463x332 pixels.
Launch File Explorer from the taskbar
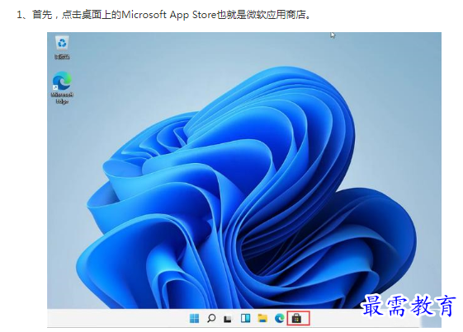(x=262, y=319)
